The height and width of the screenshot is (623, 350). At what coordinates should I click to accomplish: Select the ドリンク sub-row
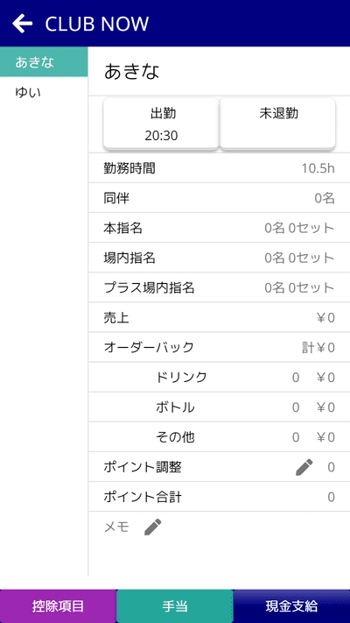coord(219,378)
